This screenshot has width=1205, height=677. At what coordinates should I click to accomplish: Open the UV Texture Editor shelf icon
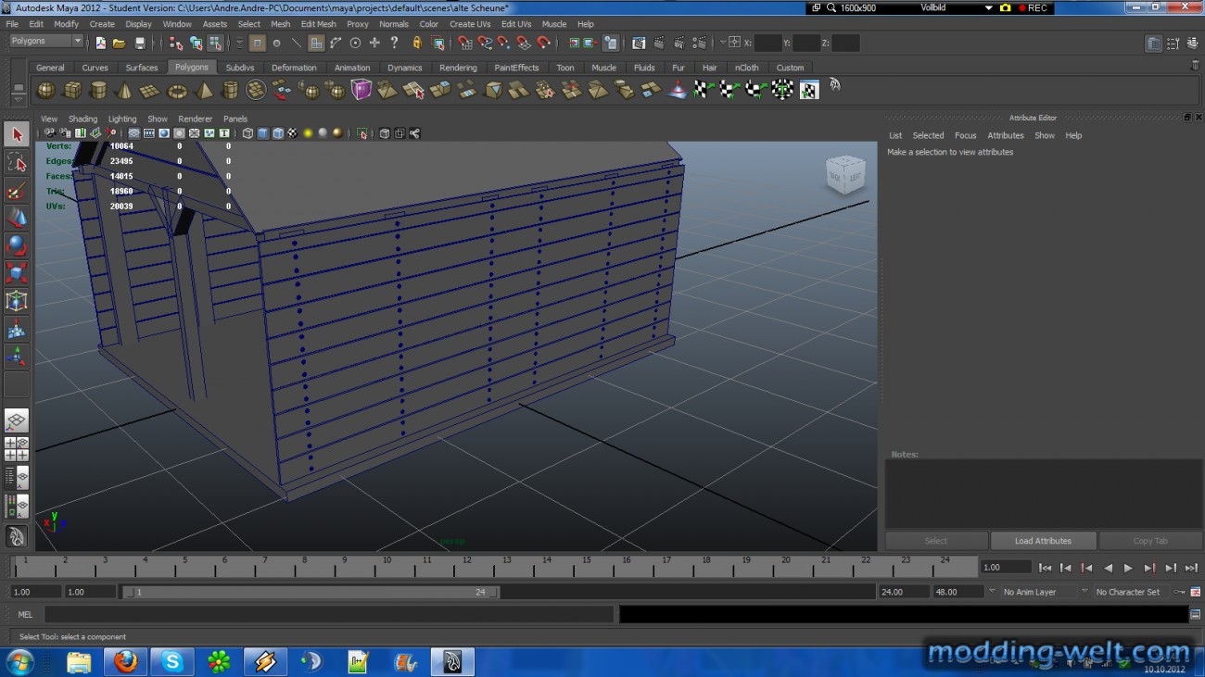(x=809, y=90)
